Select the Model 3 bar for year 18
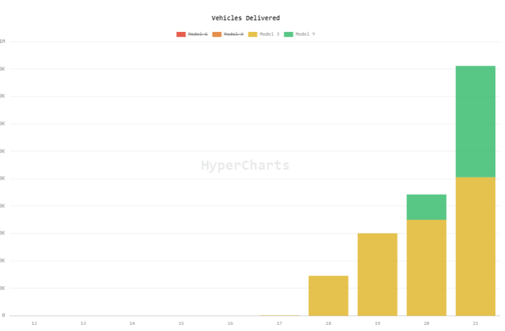505x331 pixels. (328, 295)
